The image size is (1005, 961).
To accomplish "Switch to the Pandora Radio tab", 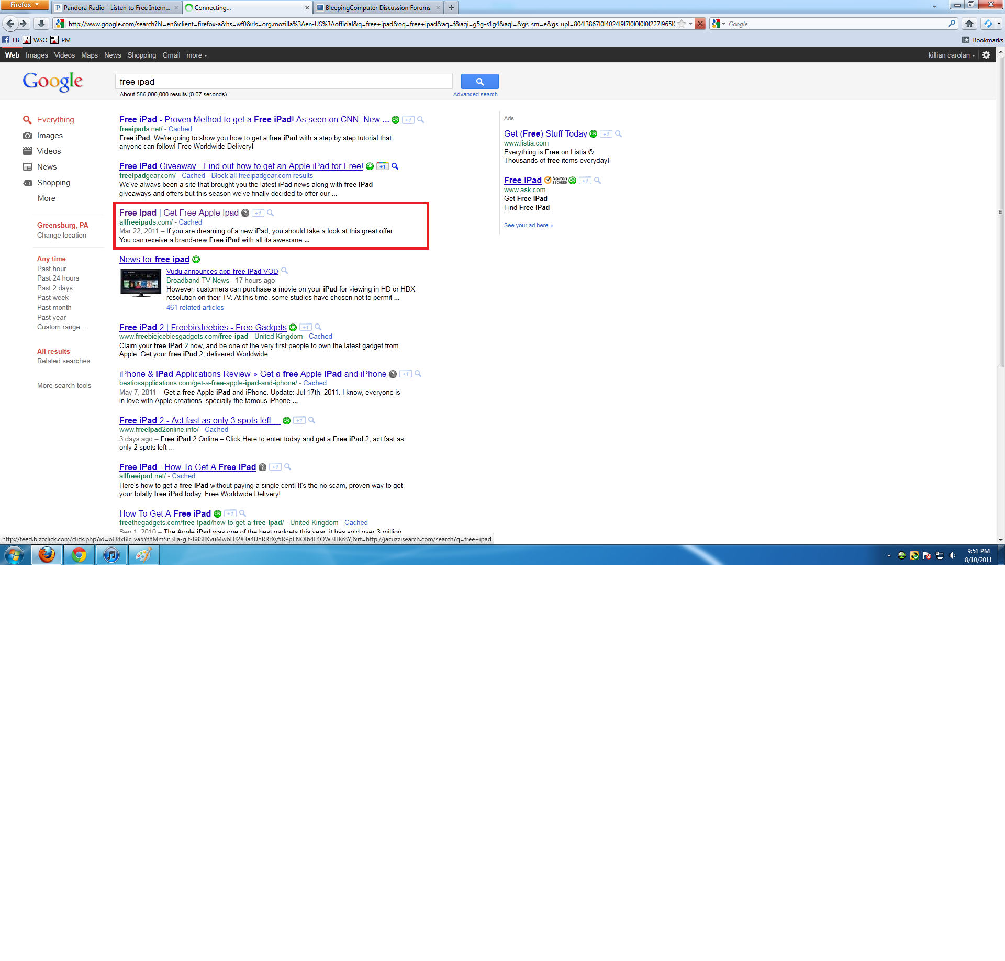I will click(x=116, y=8).
